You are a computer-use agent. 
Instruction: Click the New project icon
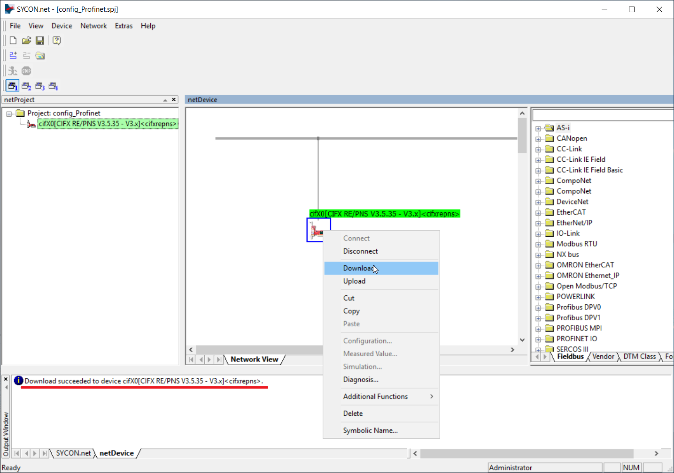13,41
